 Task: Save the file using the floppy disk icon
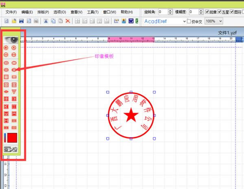pyautogui.click(x=21, y=21)
